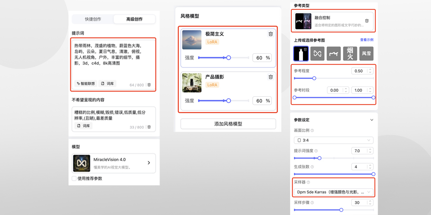Show help for 采样器
431x215 pixels.
[309, 182]
